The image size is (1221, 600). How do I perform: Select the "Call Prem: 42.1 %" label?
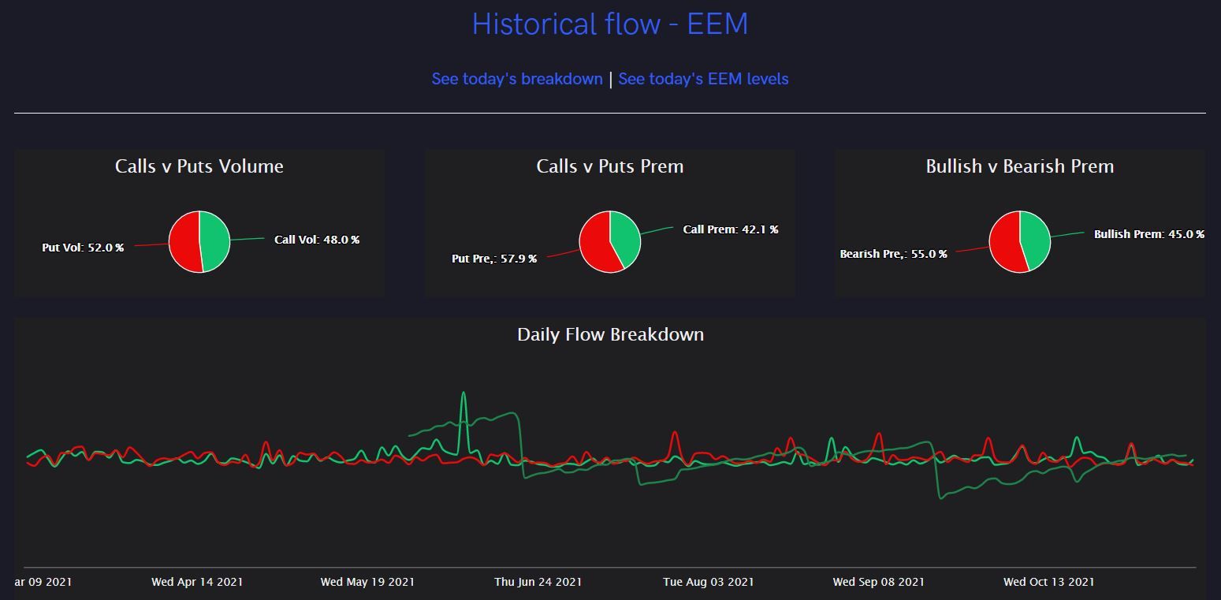click(x=731, y=229)
